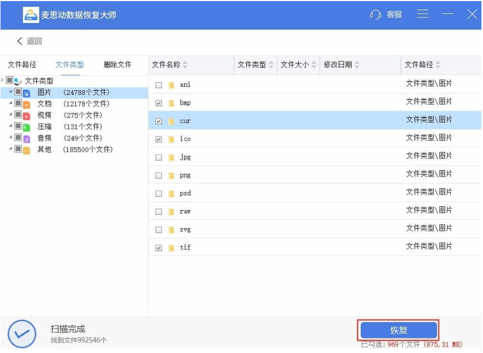Expand the 图片 tree node arrow

pyautogui.click(x=11, y=92)
